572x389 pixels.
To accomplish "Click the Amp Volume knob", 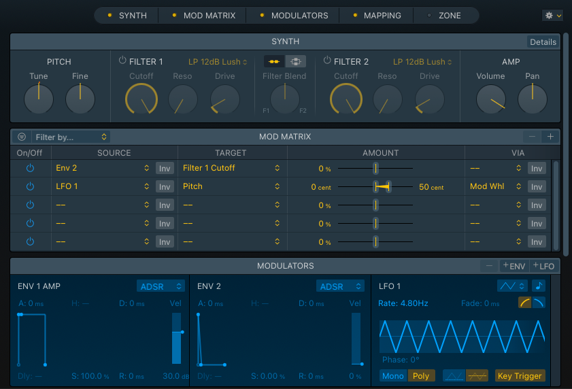I will [x=491, y=99].
